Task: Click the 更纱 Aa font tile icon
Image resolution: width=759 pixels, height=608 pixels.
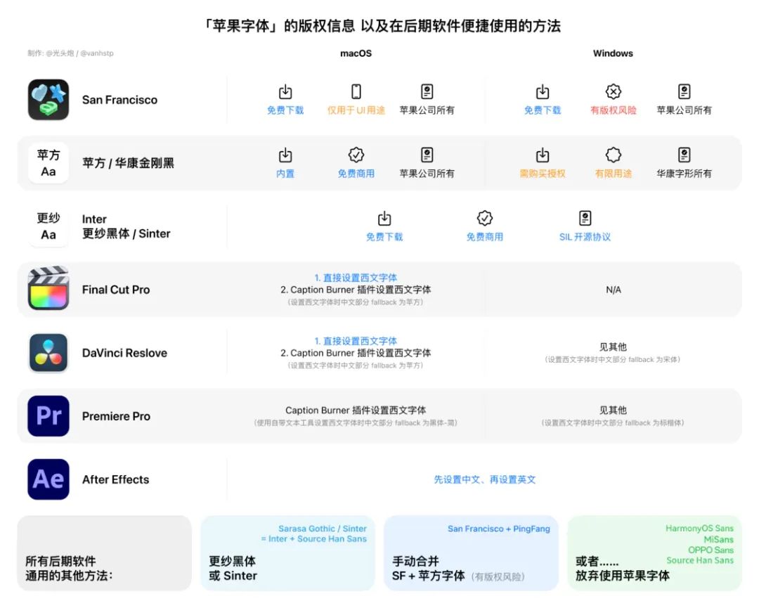Action: click(48, 226)
